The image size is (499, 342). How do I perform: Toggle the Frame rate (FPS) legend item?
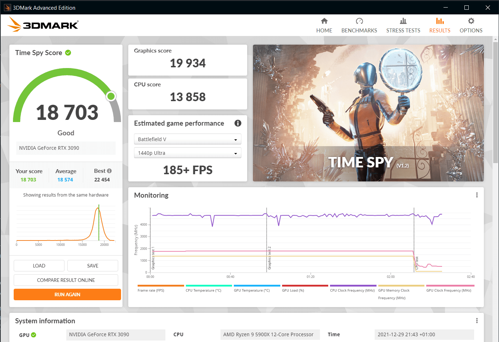[x=161, y=288]
